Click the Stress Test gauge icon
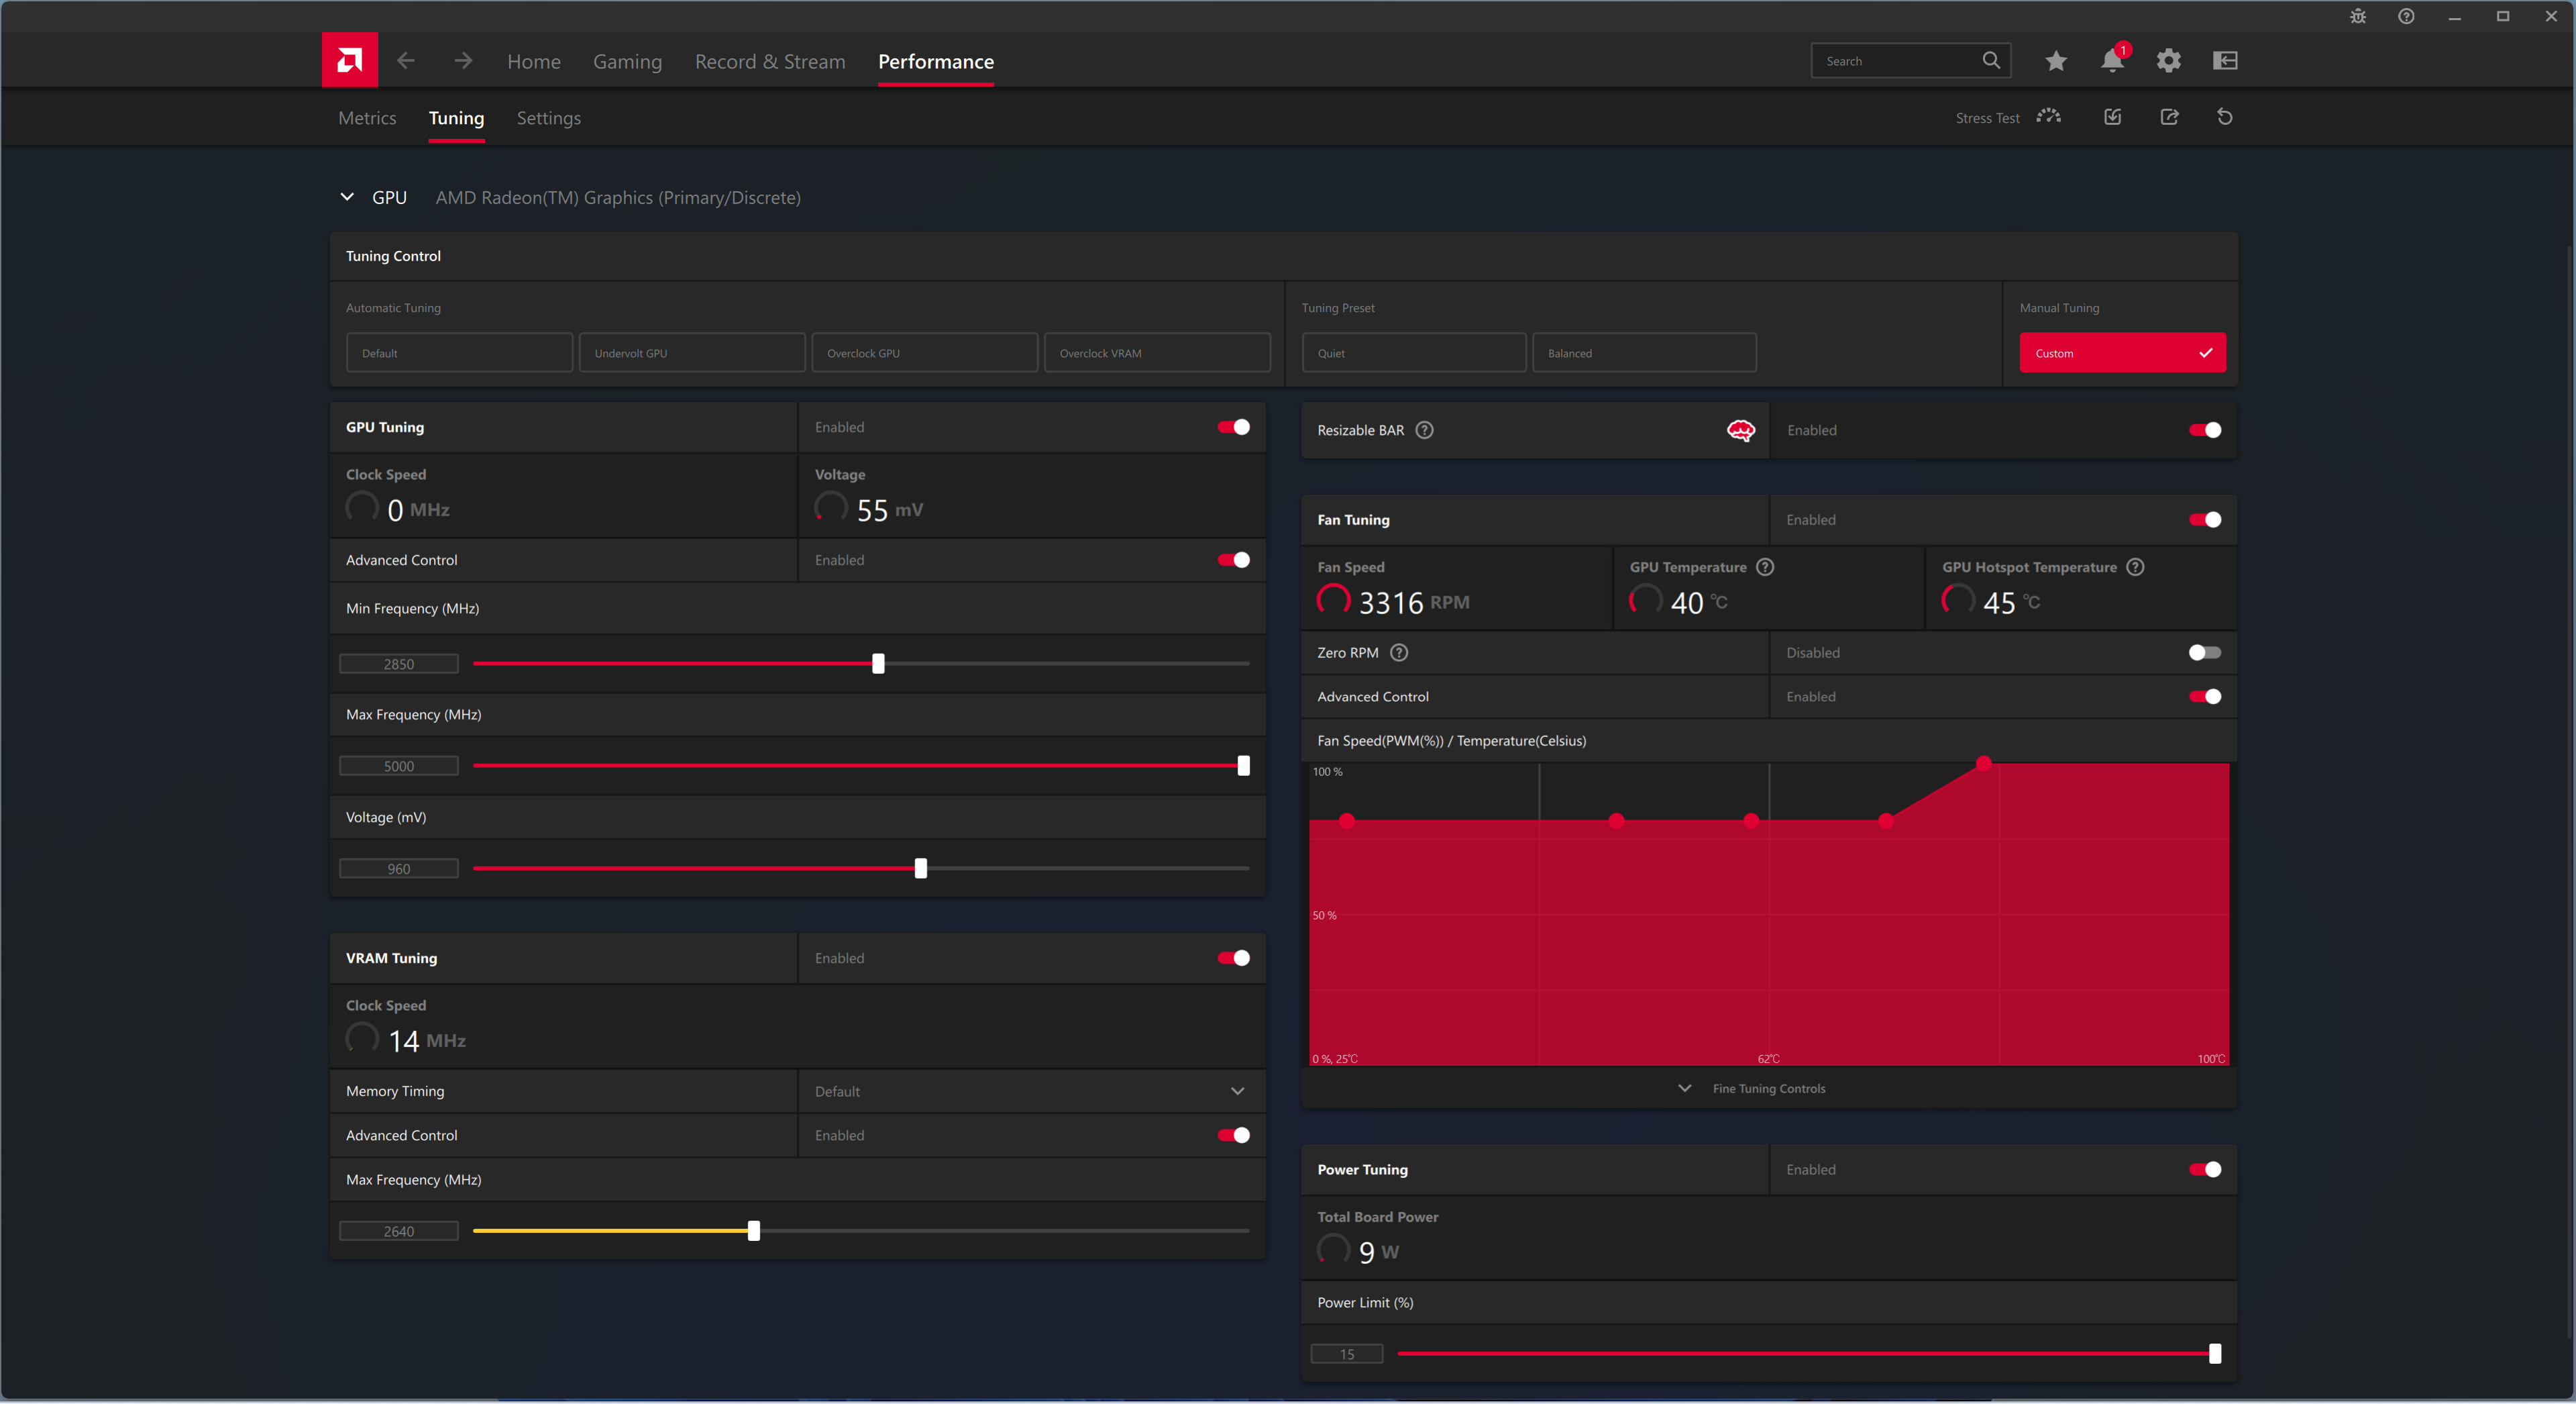2576x1404 pixels. click(x=2048, y=117)
